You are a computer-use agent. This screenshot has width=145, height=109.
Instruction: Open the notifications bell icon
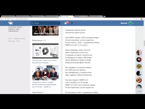point(66,23)
